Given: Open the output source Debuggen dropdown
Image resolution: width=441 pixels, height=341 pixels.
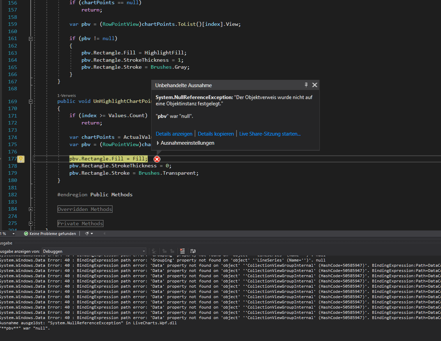Looking at the screenshot, I should 94,251.
